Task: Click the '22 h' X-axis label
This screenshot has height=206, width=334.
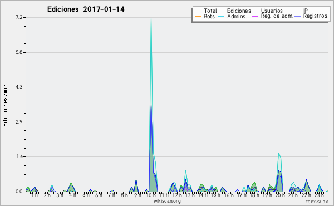Action: click(x=306, y=195)
